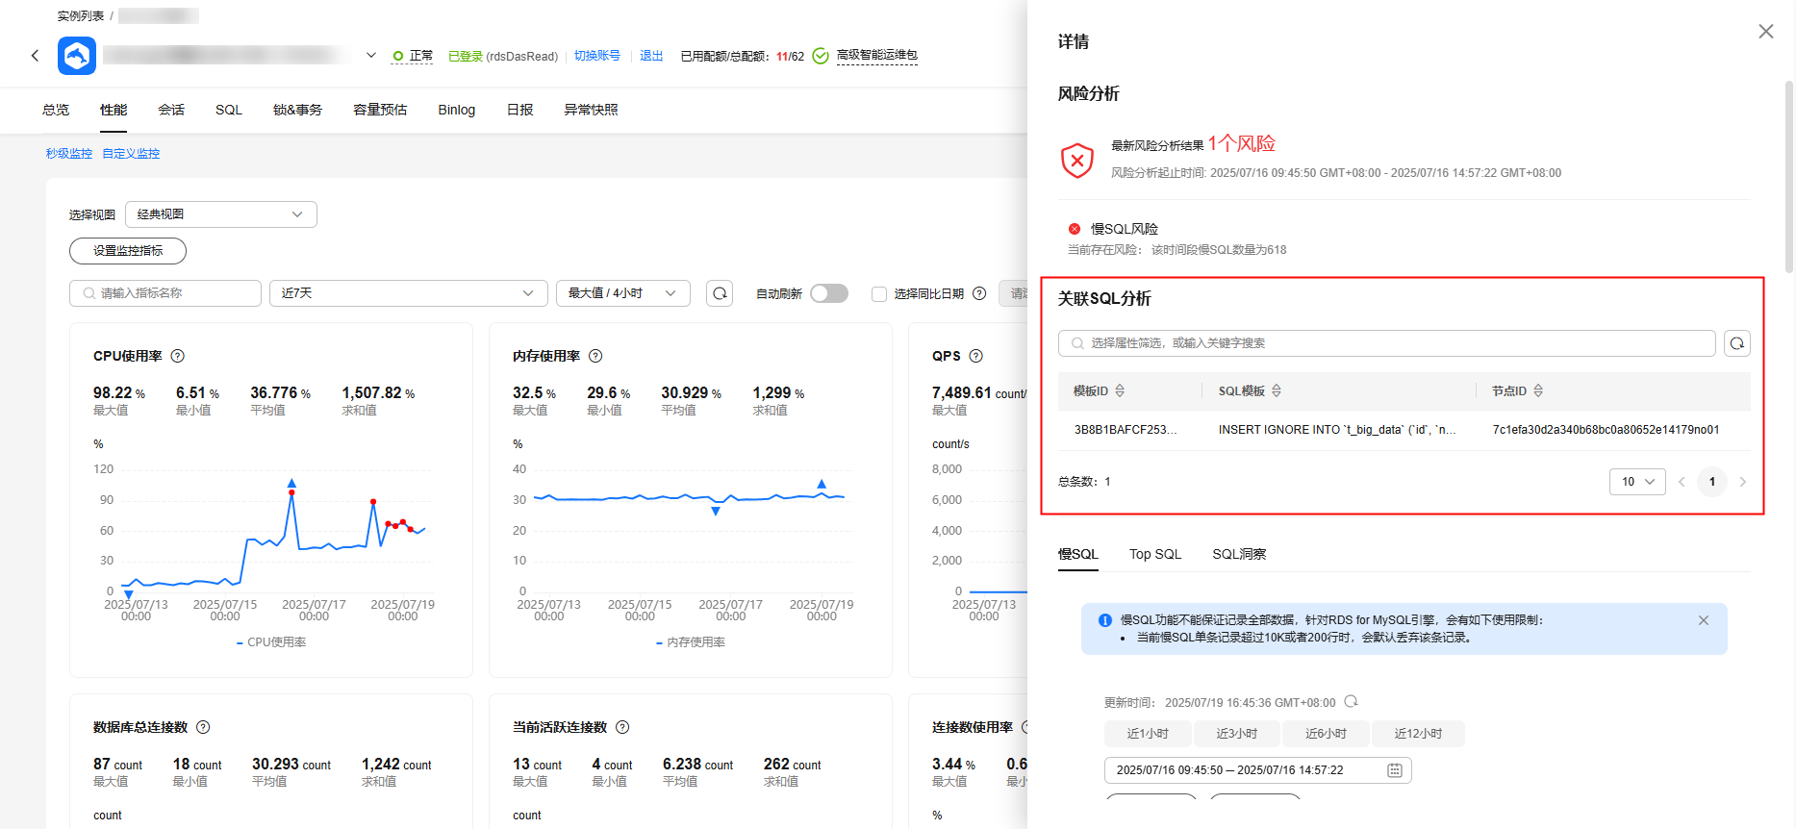The height and width of the screenshot is (829, 1796).
Task: Show help for 当前活跃连接数
Action: click(x=622, y=727)
